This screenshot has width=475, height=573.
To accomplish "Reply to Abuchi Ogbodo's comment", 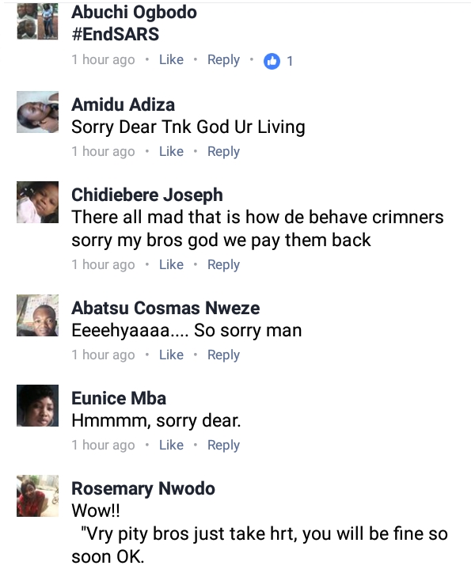I will (x=223, y=60).
